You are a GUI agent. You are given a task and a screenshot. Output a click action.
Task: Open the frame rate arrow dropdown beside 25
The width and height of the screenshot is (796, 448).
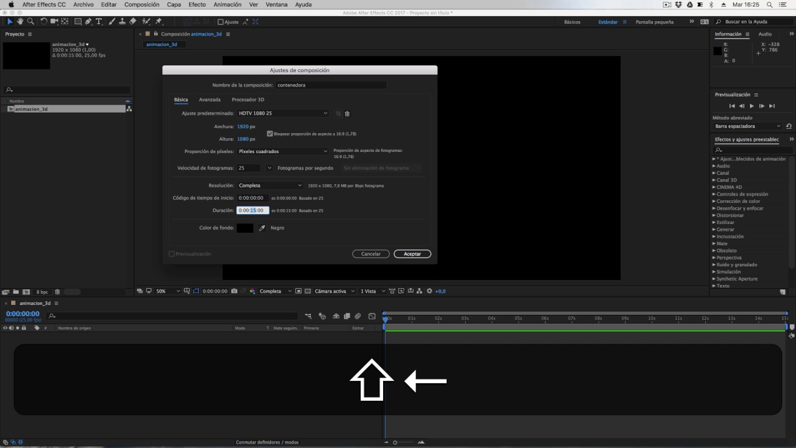pos(269,168)
